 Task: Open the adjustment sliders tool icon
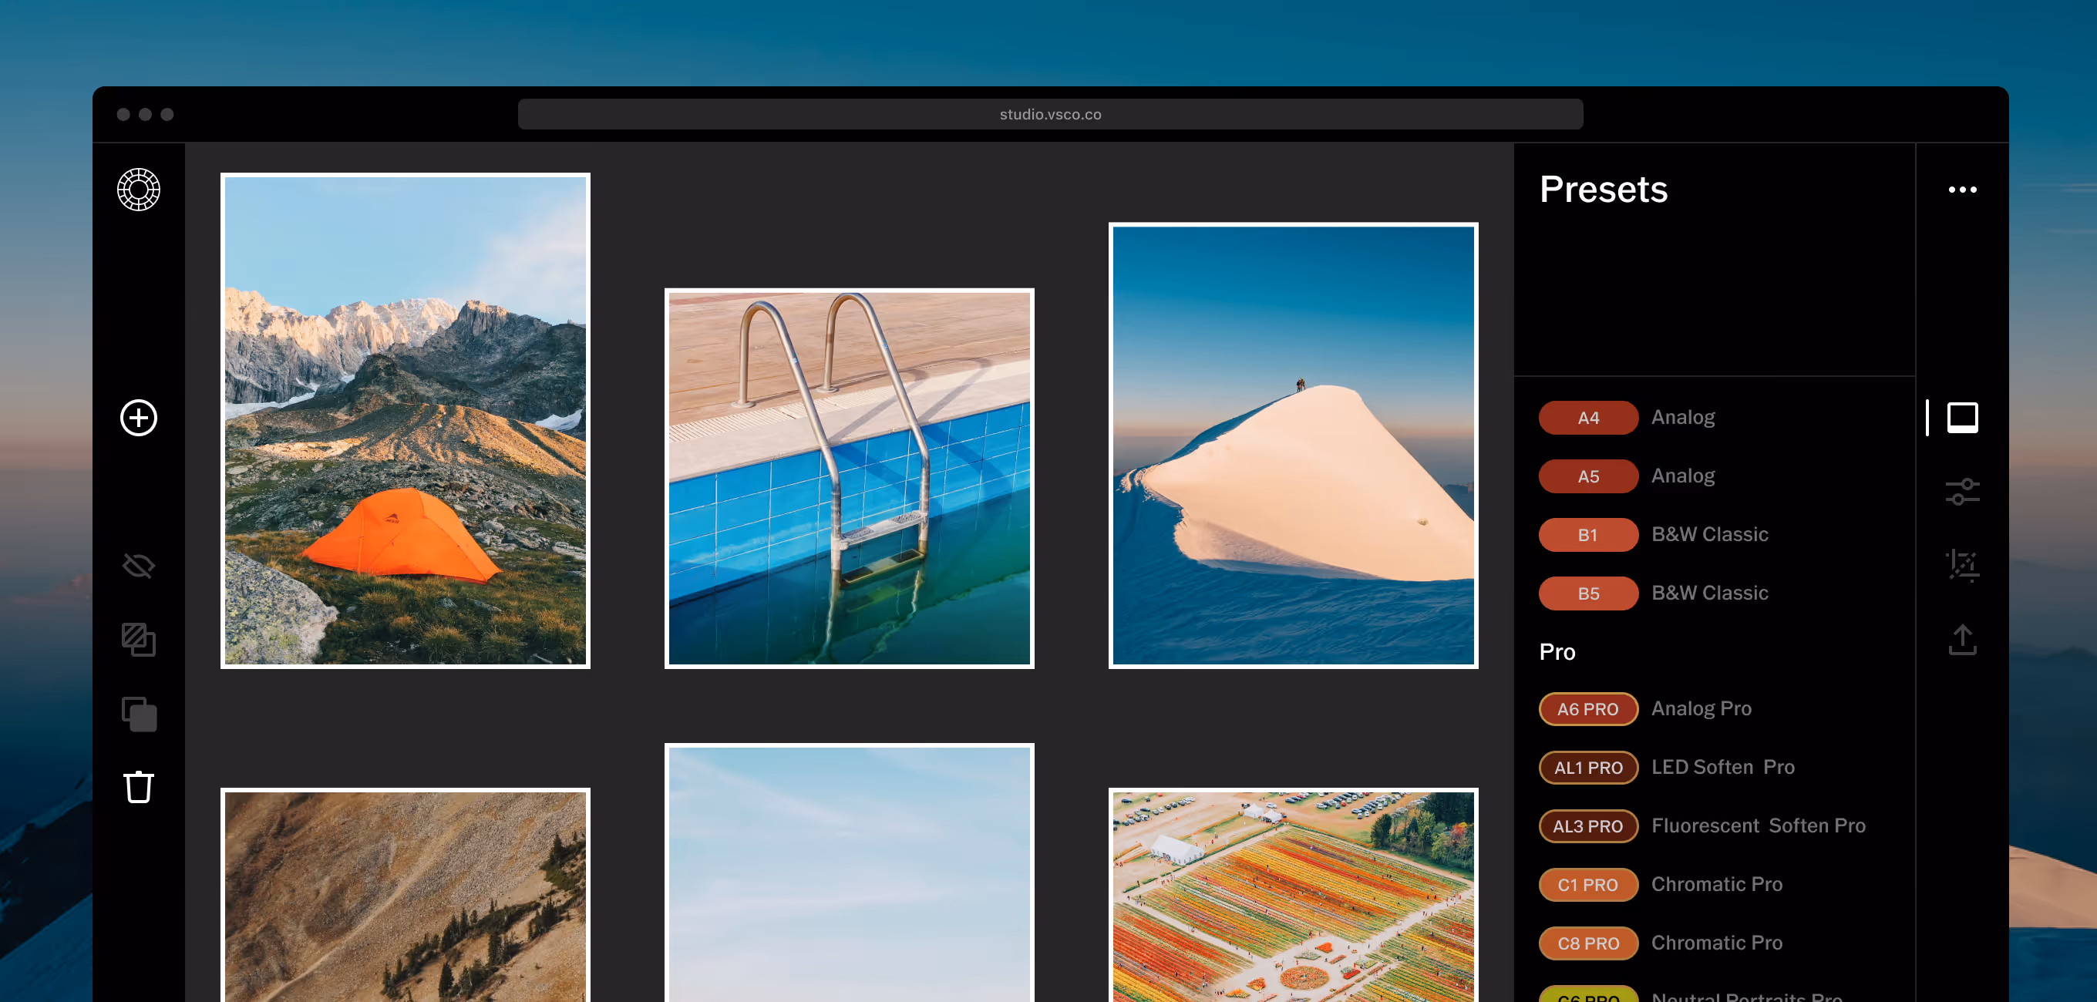[1963, 492]
